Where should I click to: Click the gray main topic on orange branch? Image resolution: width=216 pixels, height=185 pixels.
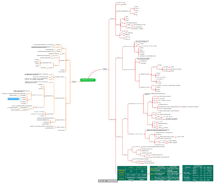pos(74,82)
